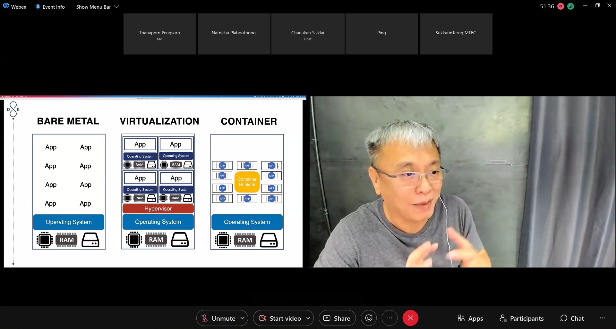Click the red recording indicator icon
The height and width of the screenshot is (329, 616).
tap(560, 6)
